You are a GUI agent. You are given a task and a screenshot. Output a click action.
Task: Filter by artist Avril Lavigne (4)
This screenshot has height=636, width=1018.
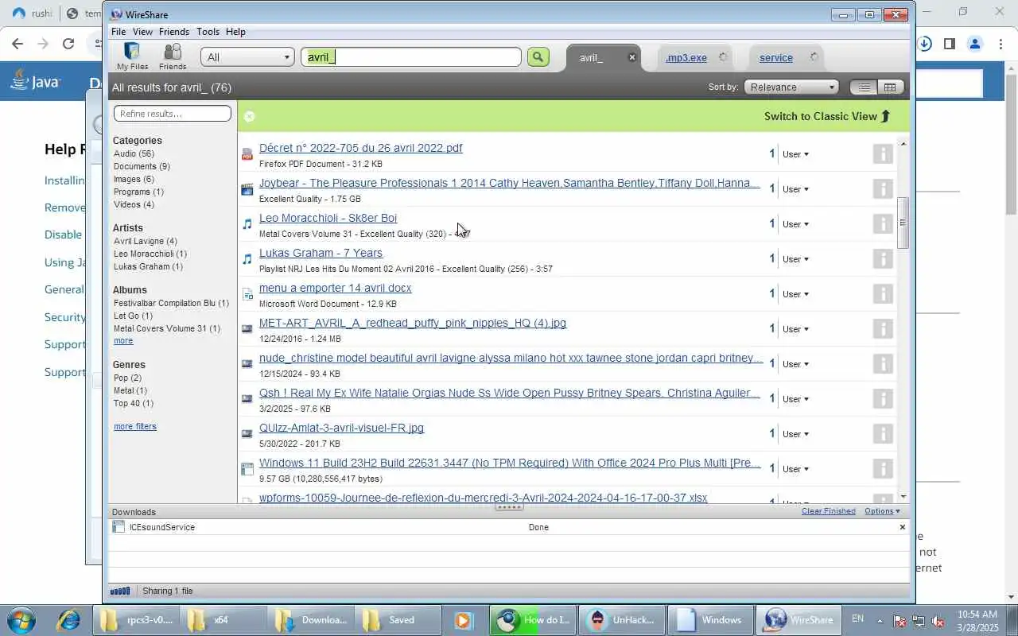point(146,241)
